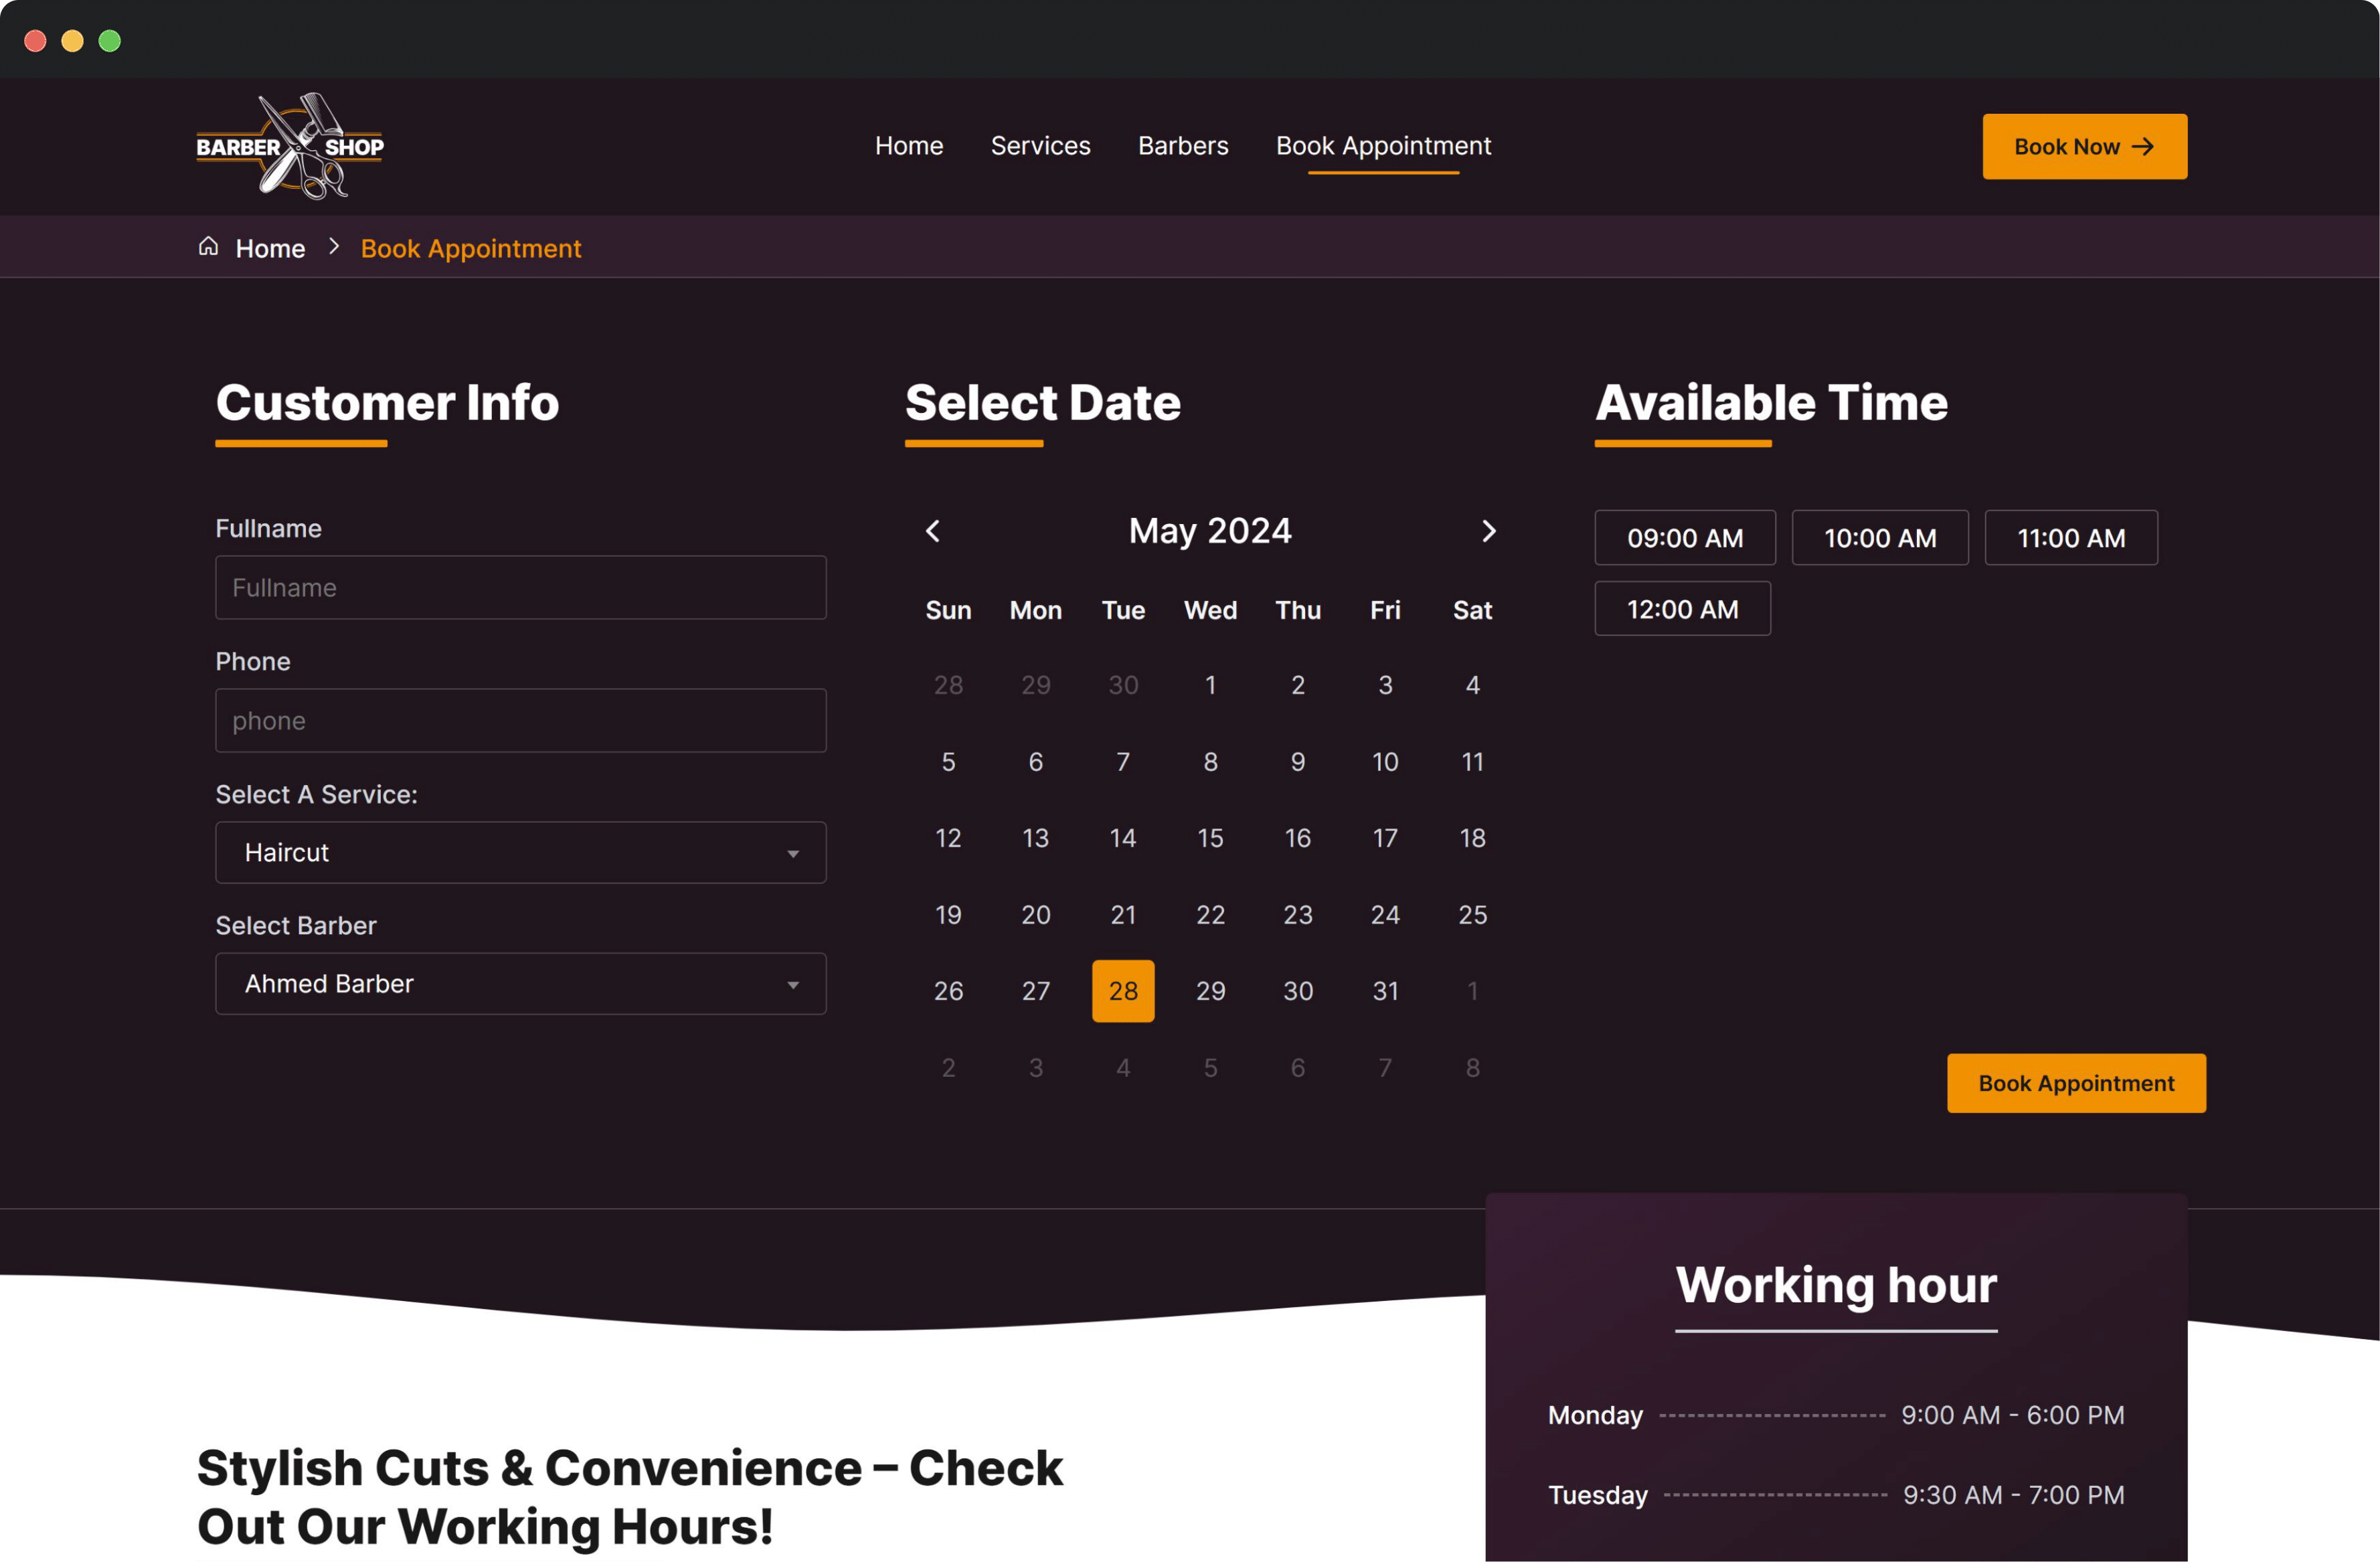This screenshot has height=1562, width=2380.
Task: Click the arrow icon inside Book Now
Action: (x=2143, y=146)
